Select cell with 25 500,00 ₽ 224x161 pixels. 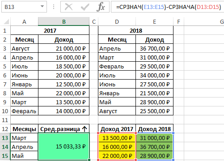click(155, 111)
